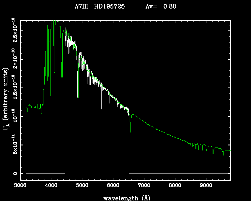The image size is (251, 201).
Task: Click the 8000 wavelength tick label
Action: click(x=175, y=186)
